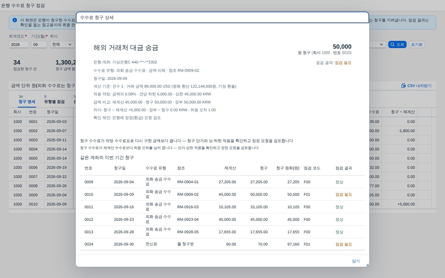445x278 pixels.
Task: Click the 초기화 reset button
Action: (417, 44)
